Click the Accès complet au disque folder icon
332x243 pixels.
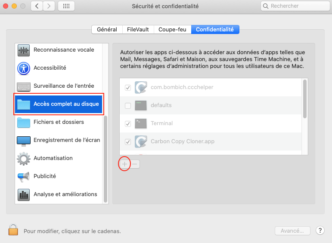(24, 104)
